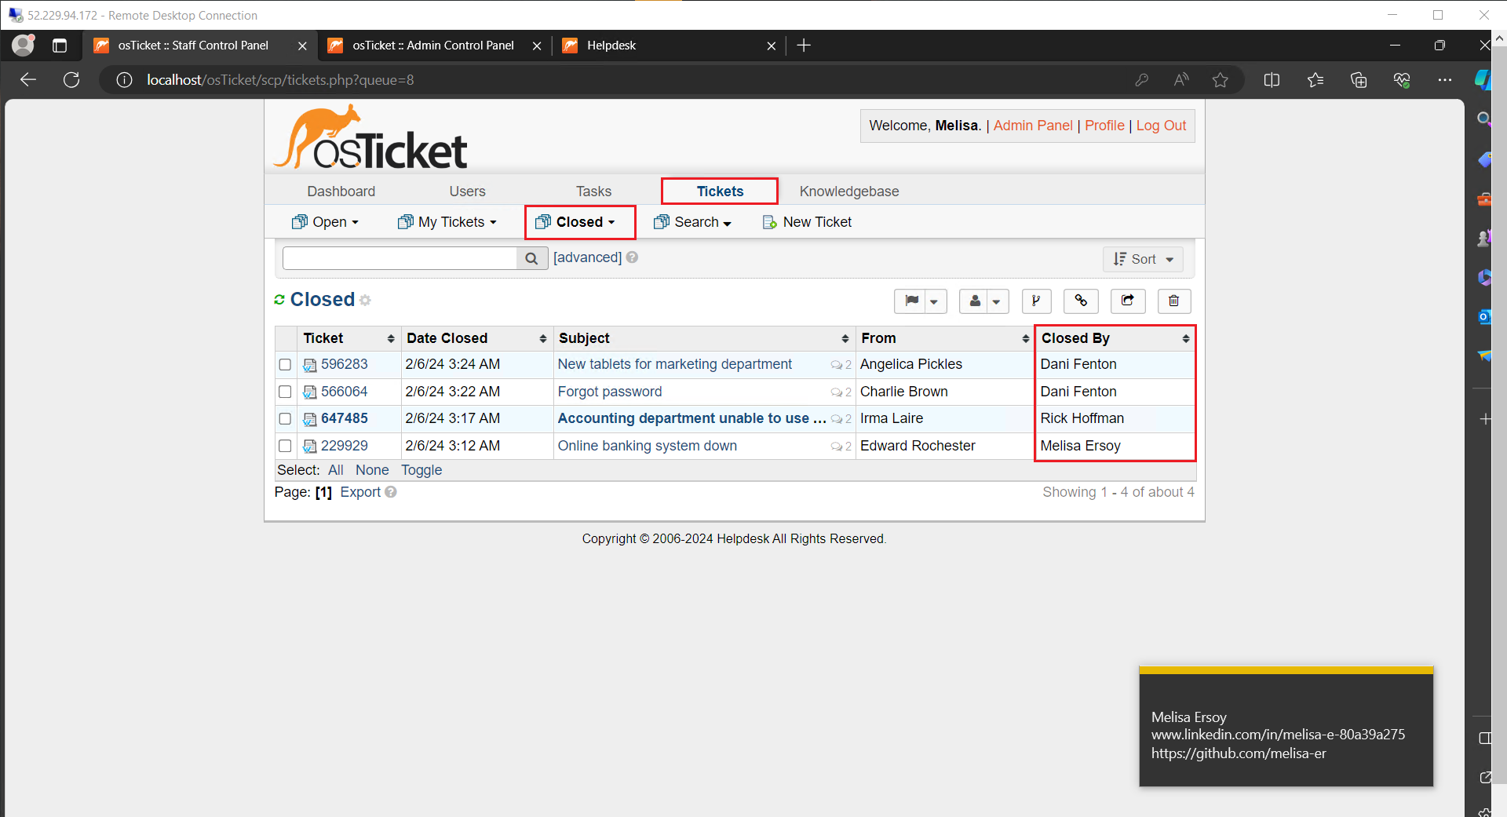Click the help icon next to advanced
The height and width of the screenshot is (817, 1507).
(633, 257)
